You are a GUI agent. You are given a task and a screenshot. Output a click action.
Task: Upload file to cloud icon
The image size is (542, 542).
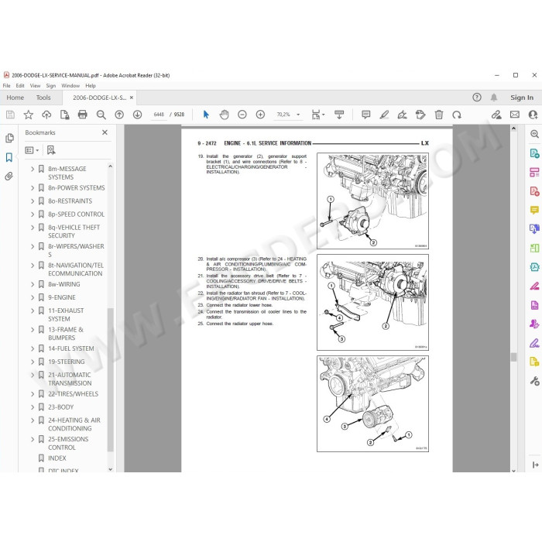click(46, 115)
